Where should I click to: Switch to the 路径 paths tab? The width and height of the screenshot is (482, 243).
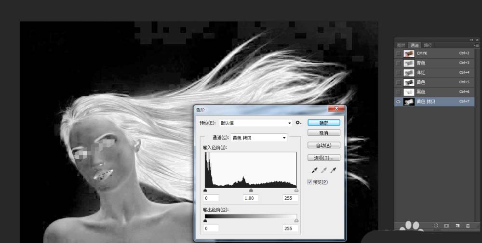428,45
